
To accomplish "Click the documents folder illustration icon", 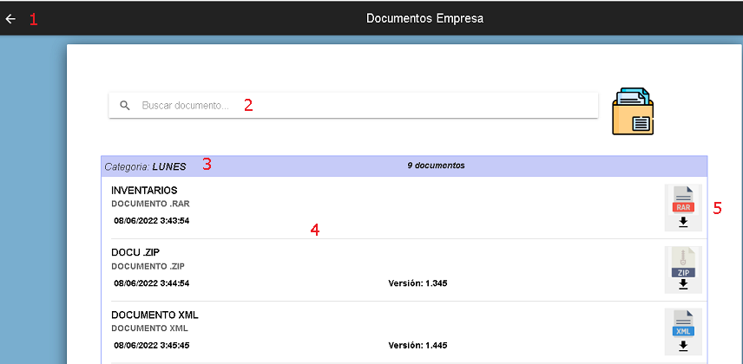I will [x=633, y=111].
